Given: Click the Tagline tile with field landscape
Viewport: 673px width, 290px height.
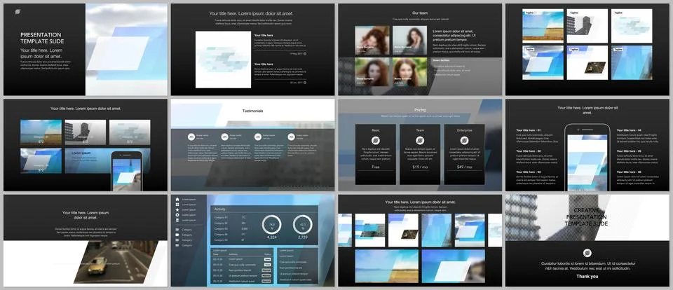Looking at the screenshot, I should click(543, 26).
